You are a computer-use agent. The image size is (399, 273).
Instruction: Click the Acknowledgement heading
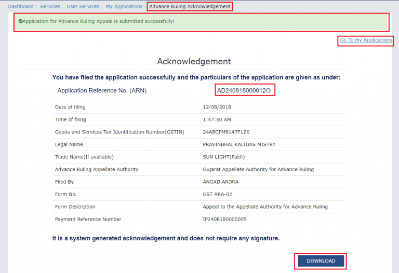pos(194,61)
